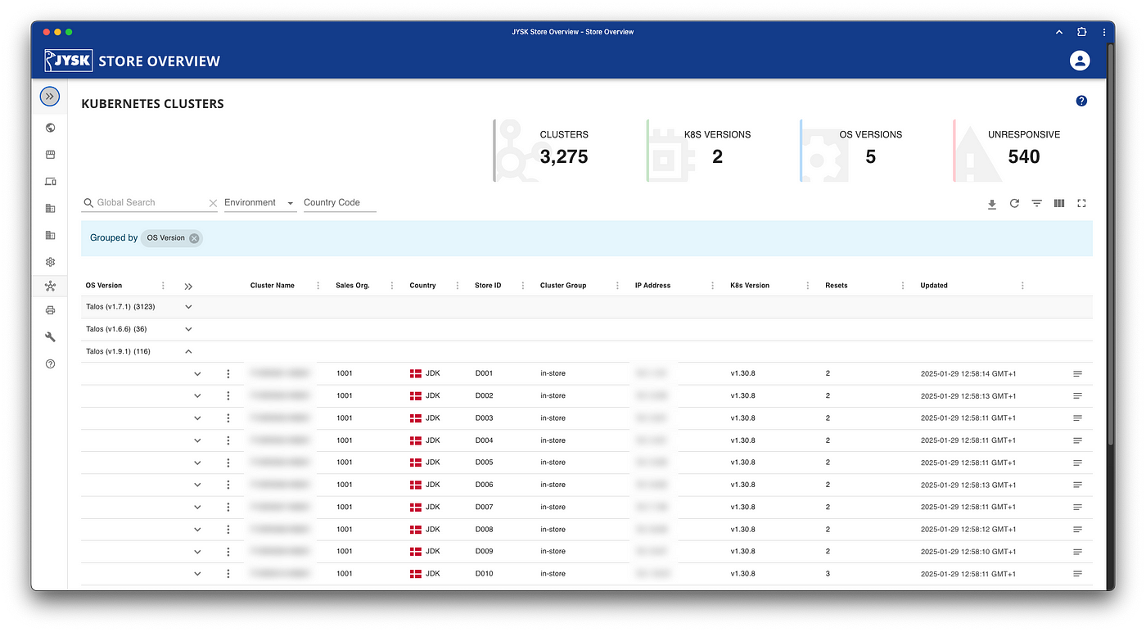Click the JYSK logo
Viewport: 1146px width, 632px height.
point(69,61)
